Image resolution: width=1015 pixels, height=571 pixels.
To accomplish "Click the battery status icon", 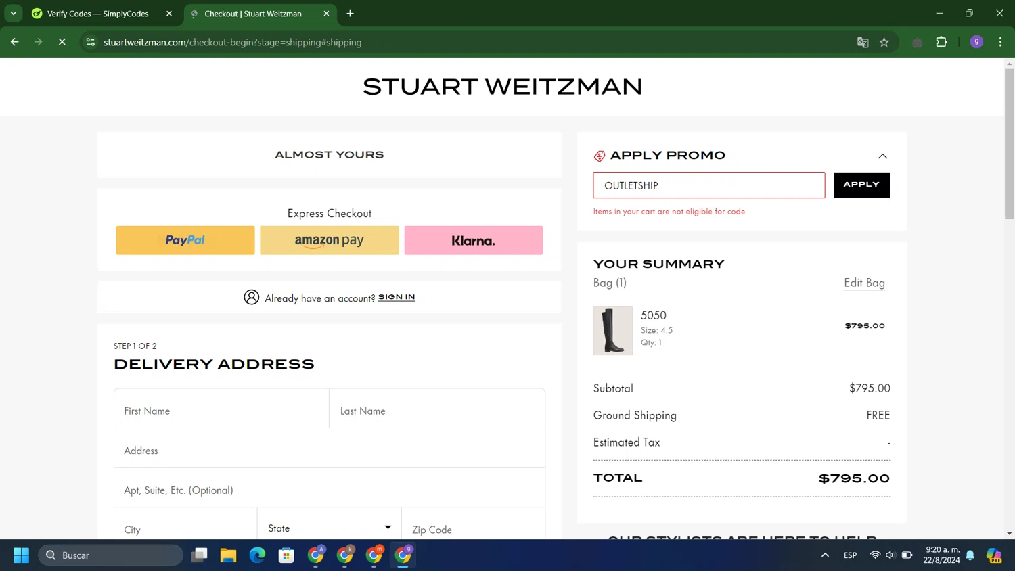I will pyautogui.click(x=907, y=555).
